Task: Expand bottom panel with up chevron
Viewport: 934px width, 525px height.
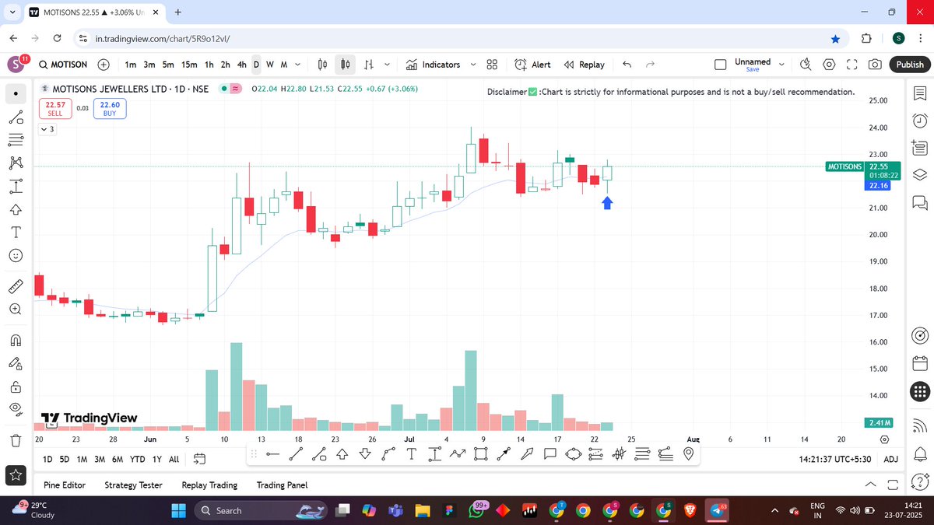Action: click(870, 485)
